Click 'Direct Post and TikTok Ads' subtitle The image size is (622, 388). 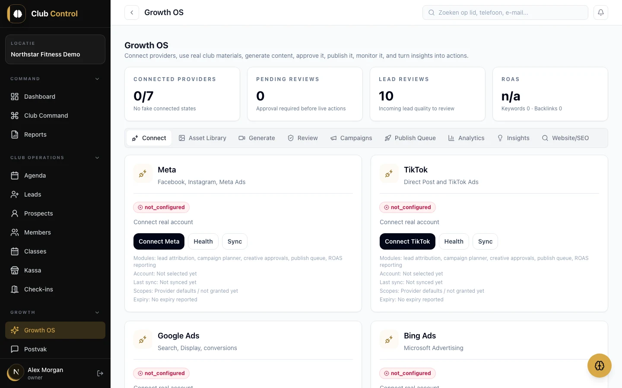click(441, 182)
